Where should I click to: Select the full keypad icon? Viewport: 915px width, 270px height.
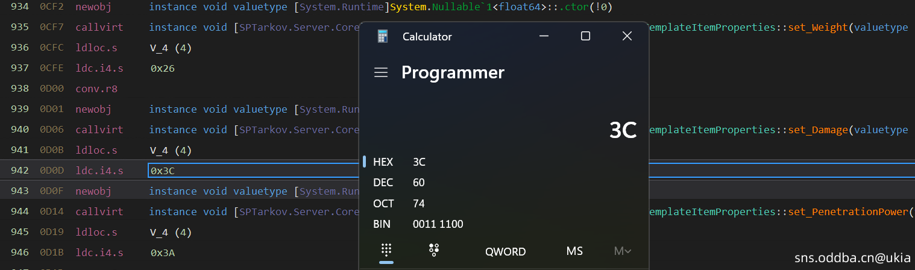pyautogui.click(x=386, y=251)
